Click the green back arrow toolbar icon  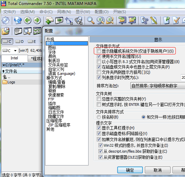pos(28,20)
